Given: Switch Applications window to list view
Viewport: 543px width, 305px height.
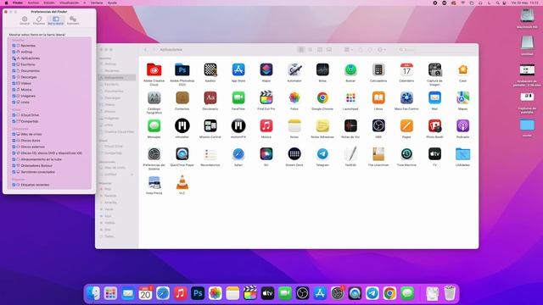Looking at the screenshot, I should pos(311,50).
